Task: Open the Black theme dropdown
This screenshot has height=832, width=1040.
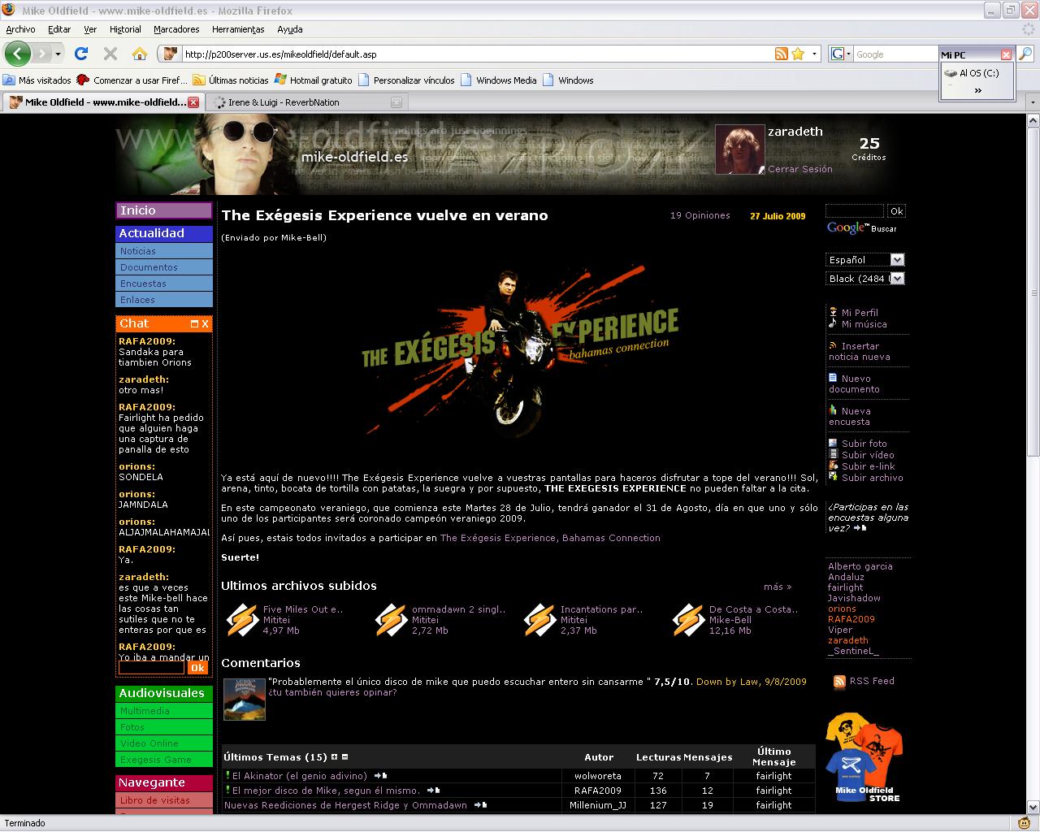Action: (x=897, y=279)
